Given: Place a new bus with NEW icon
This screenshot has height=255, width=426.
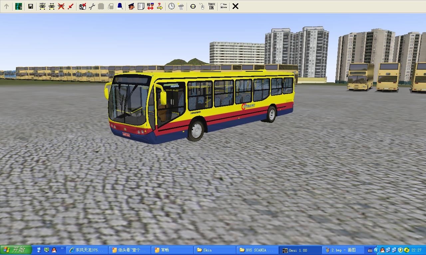Looking at the screenshot, I should (x=42, y=6).
